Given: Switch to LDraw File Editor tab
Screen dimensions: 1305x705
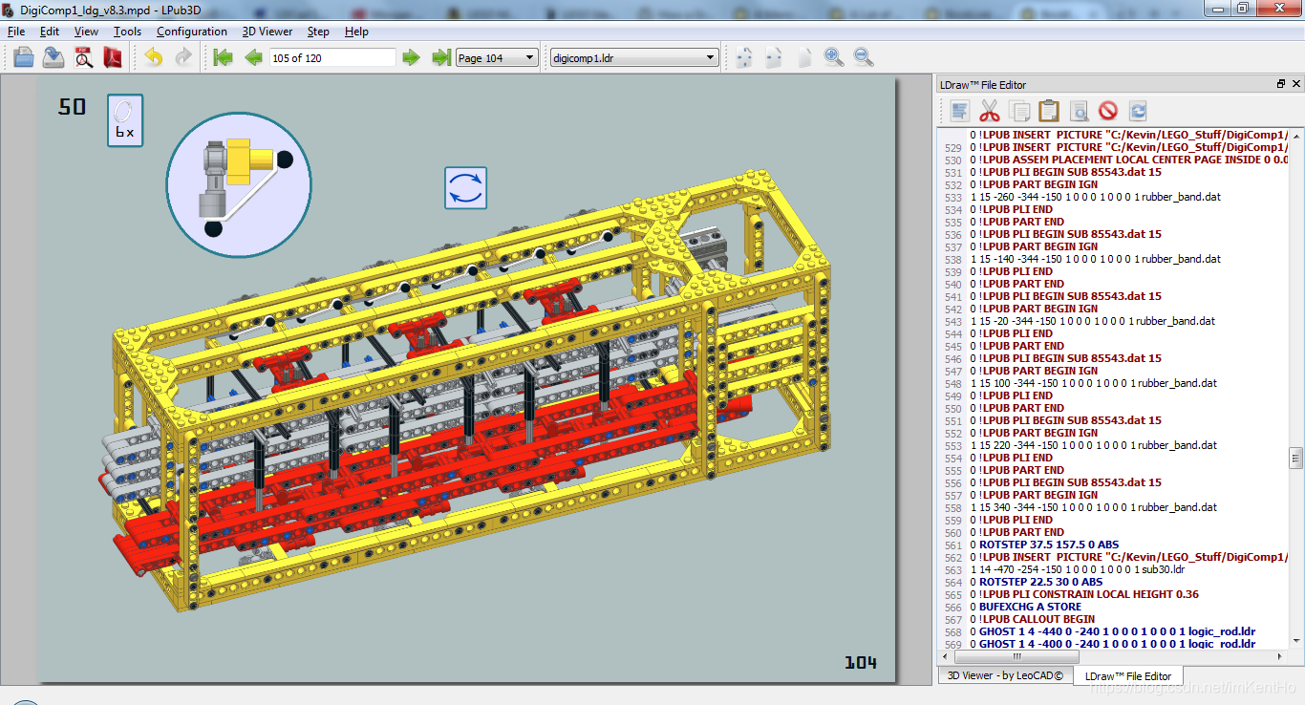Looking at the screenshot, I should point(1128,675).
